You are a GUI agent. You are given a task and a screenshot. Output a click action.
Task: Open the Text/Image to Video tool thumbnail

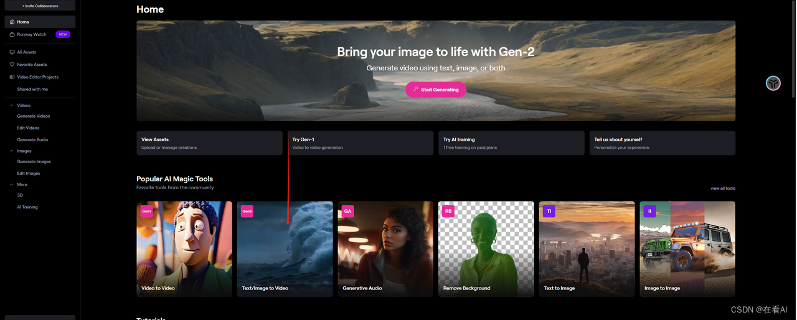pos(285,248)
